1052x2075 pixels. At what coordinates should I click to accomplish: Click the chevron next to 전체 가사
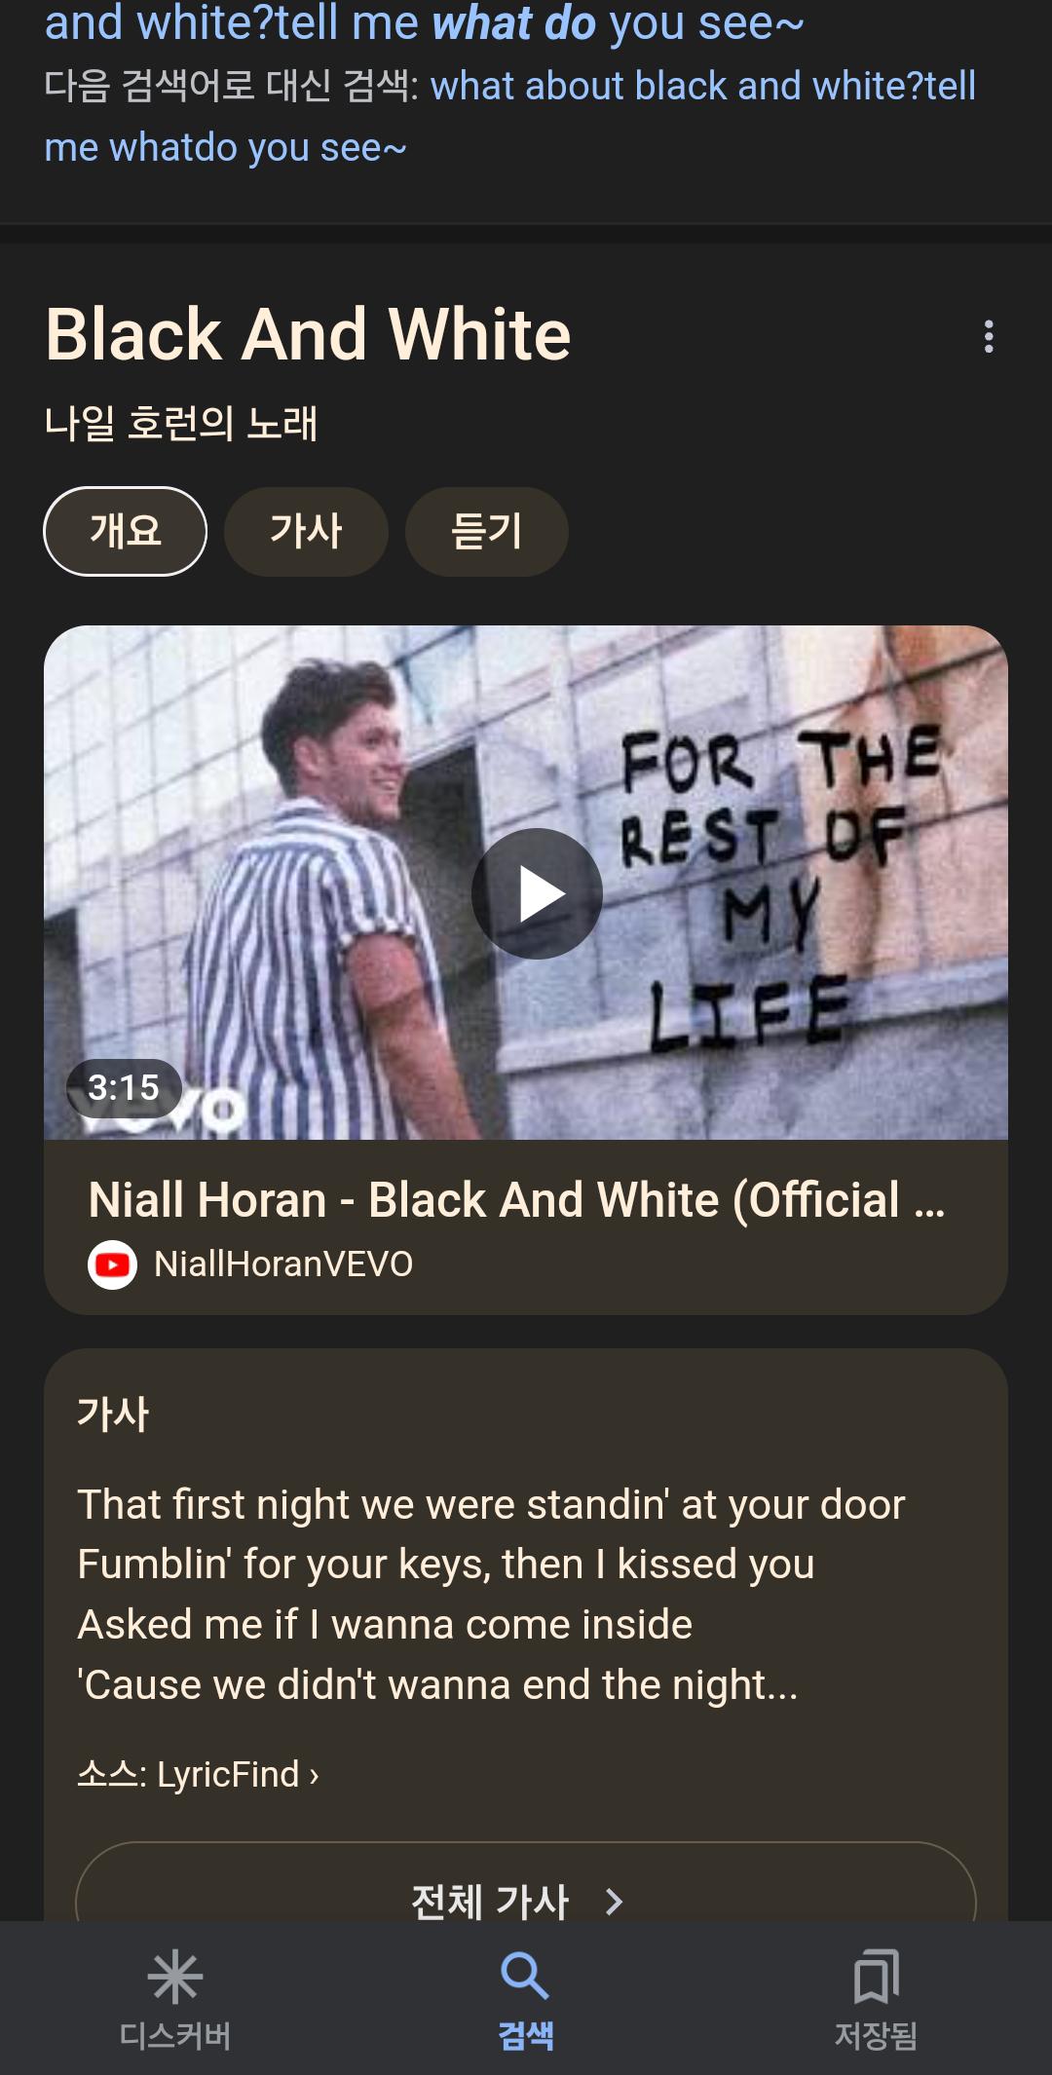pos(614,1901)
